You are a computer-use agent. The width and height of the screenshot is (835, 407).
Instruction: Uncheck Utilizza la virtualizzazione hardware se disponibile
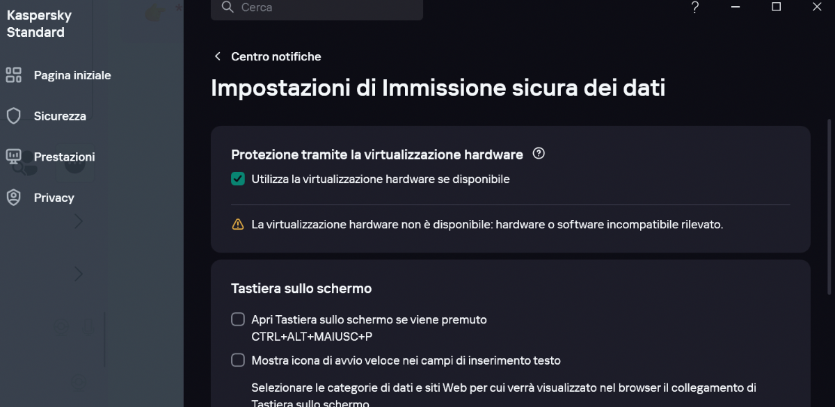(x=238, y=179)
